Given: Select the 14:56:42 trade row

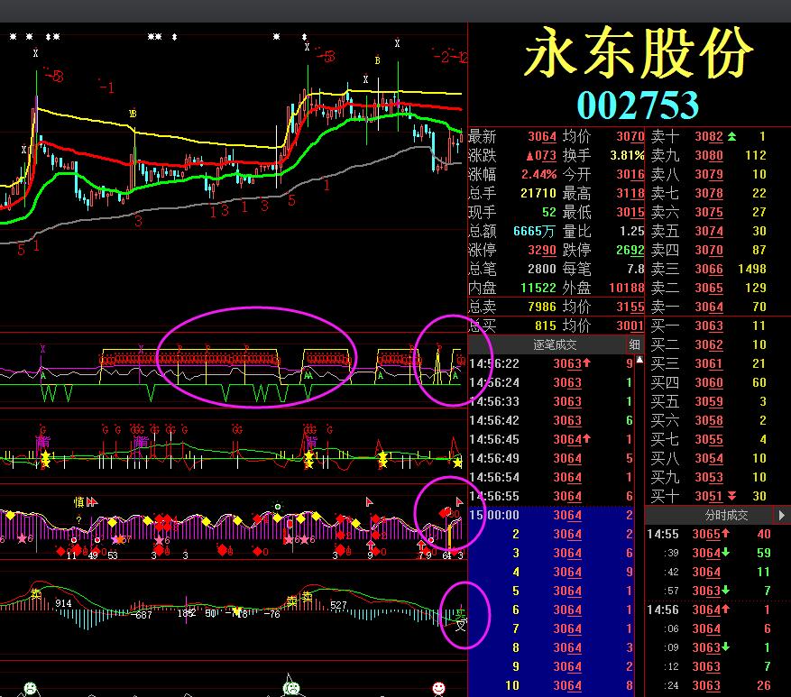Looking at the screenshot, I should coord(551,420).
